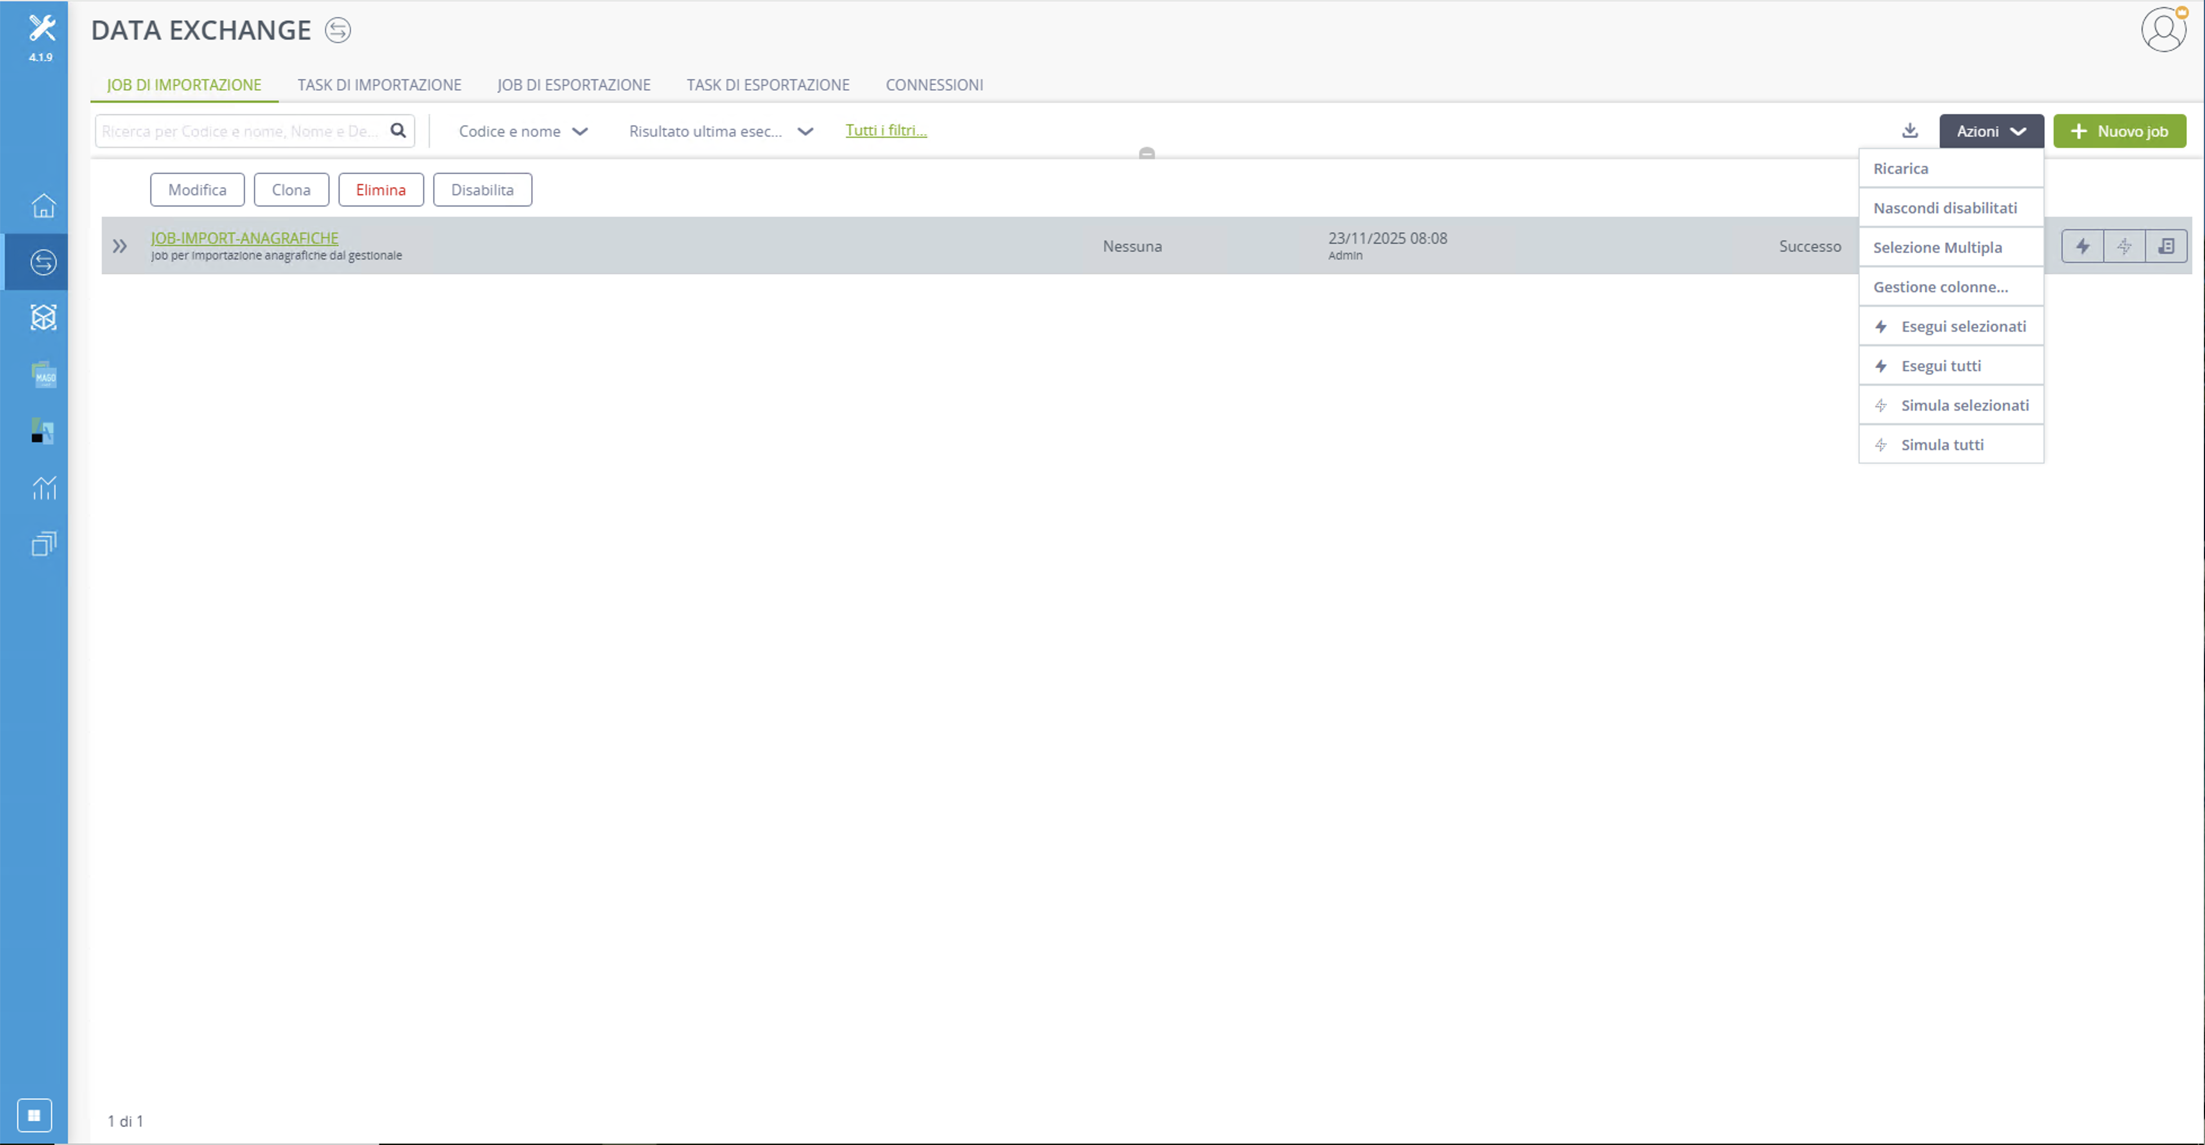The image size is (2205, 1145).
Task: Click the download export icon
Action: click(x=1909, y=131)
